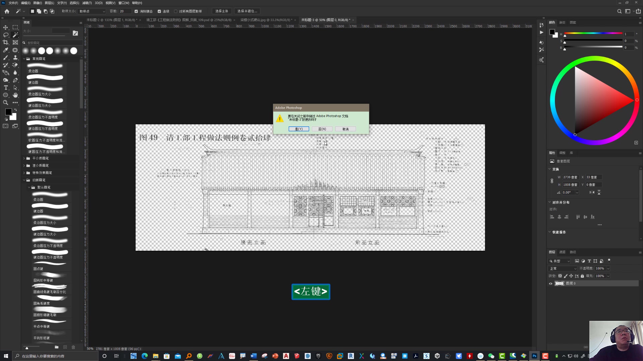
Task: Select the Eyedropper tool
Action: [x=6, y=50]
